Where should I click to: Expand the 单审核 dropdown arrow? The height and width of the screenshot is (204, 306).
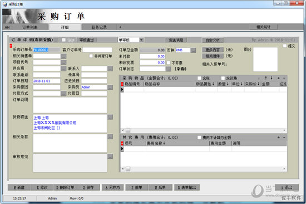pos(141,40)
